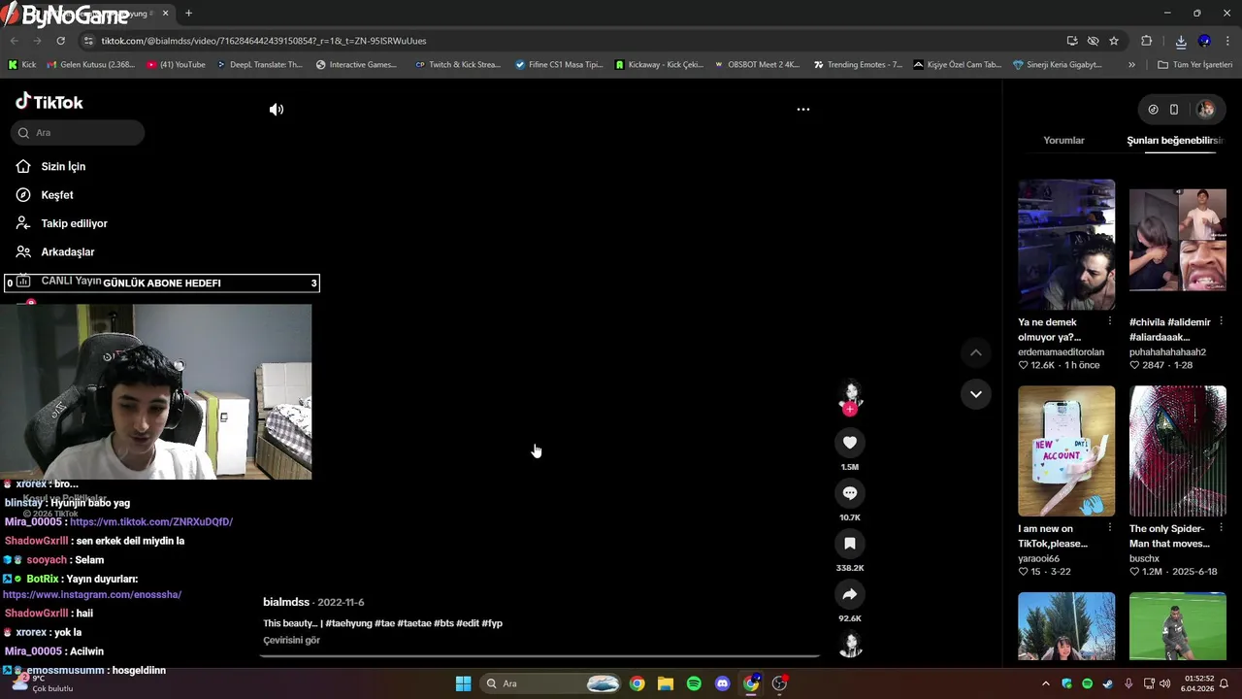Open the 'Tüm Yer İşaretleri' bookmarks folder
This screenshot has width=1242, height=699.
coord(1195,65)
